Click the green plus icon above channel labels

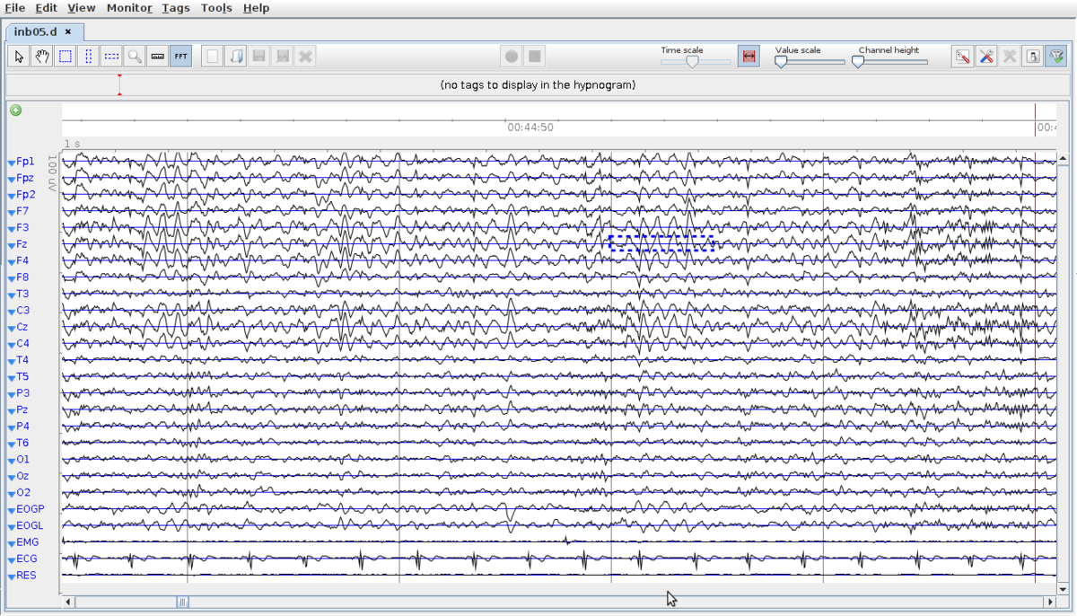[14, 110]
